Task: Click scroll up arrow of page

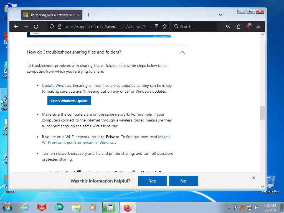Action: point(262,34)
